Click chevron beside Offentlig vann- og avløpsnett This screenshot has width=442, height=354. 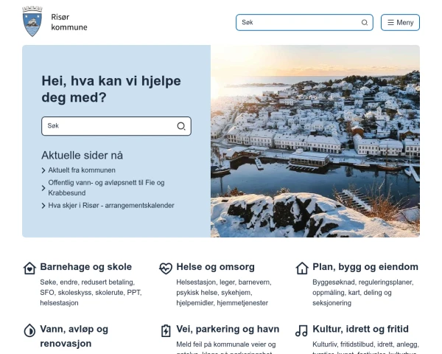click(x=44, y=187)
